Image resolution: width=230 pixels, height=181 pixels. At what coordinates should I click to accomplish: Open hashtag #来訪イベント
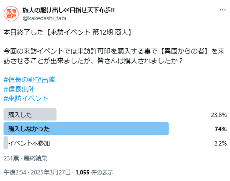click(x=26, y=99)
